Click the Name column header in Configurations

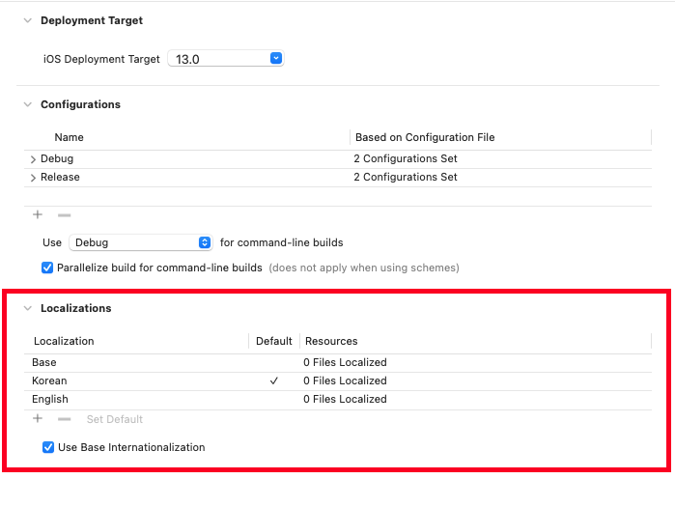point(69,137)
